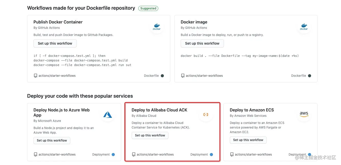The image size is (341, 165).
Task: Click Docker logo on Publish Docker Container card
Action: (157, 27)
